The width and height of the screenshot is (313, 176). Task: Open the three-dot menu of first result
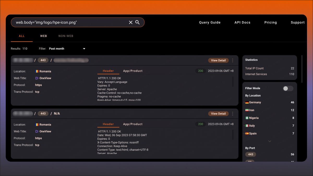[233, 60]
